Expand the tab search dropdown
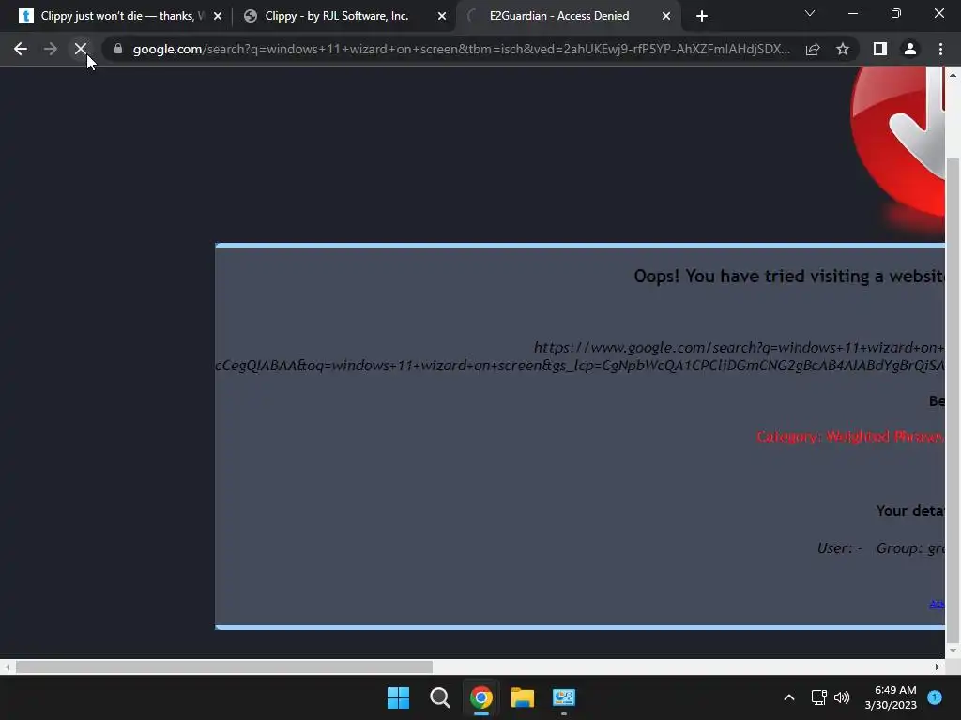 810,13
